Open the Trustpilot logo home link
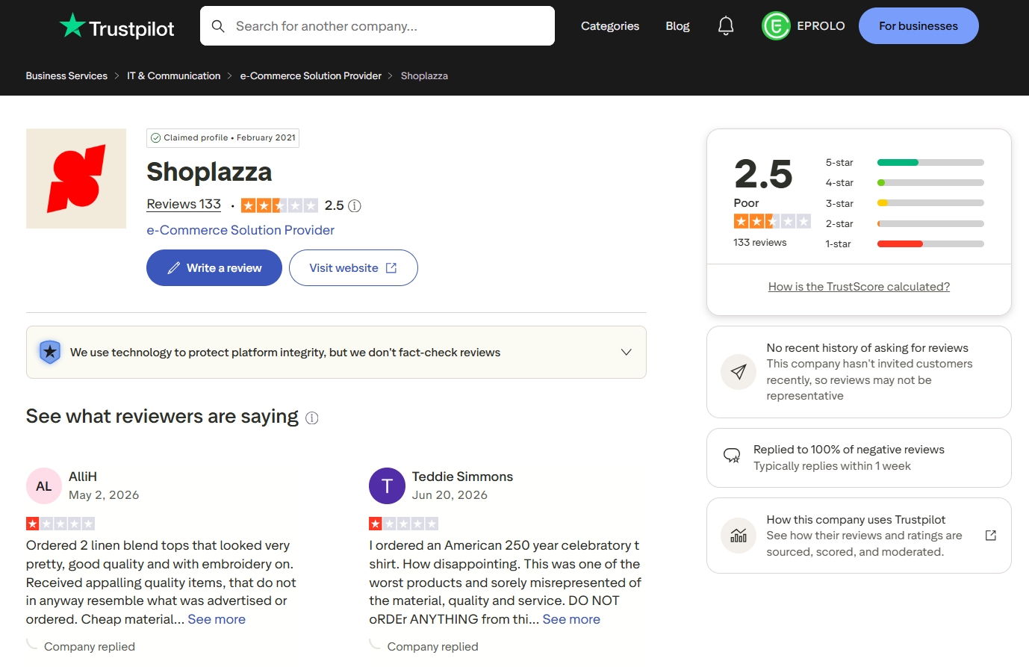Viewport: 1029px width, 667px height. coord(116,26)
